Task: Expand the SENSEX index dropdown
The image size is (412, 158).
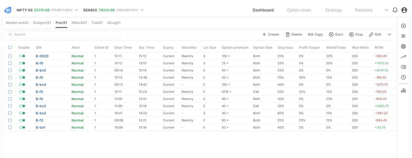Action: (x=142, y=10)
